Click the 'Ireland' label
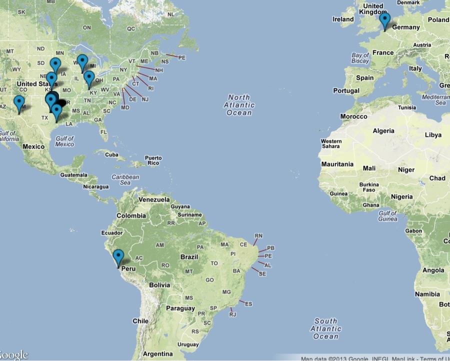Image resolution: width=450 pixels, height=361 pixels. 343,19
